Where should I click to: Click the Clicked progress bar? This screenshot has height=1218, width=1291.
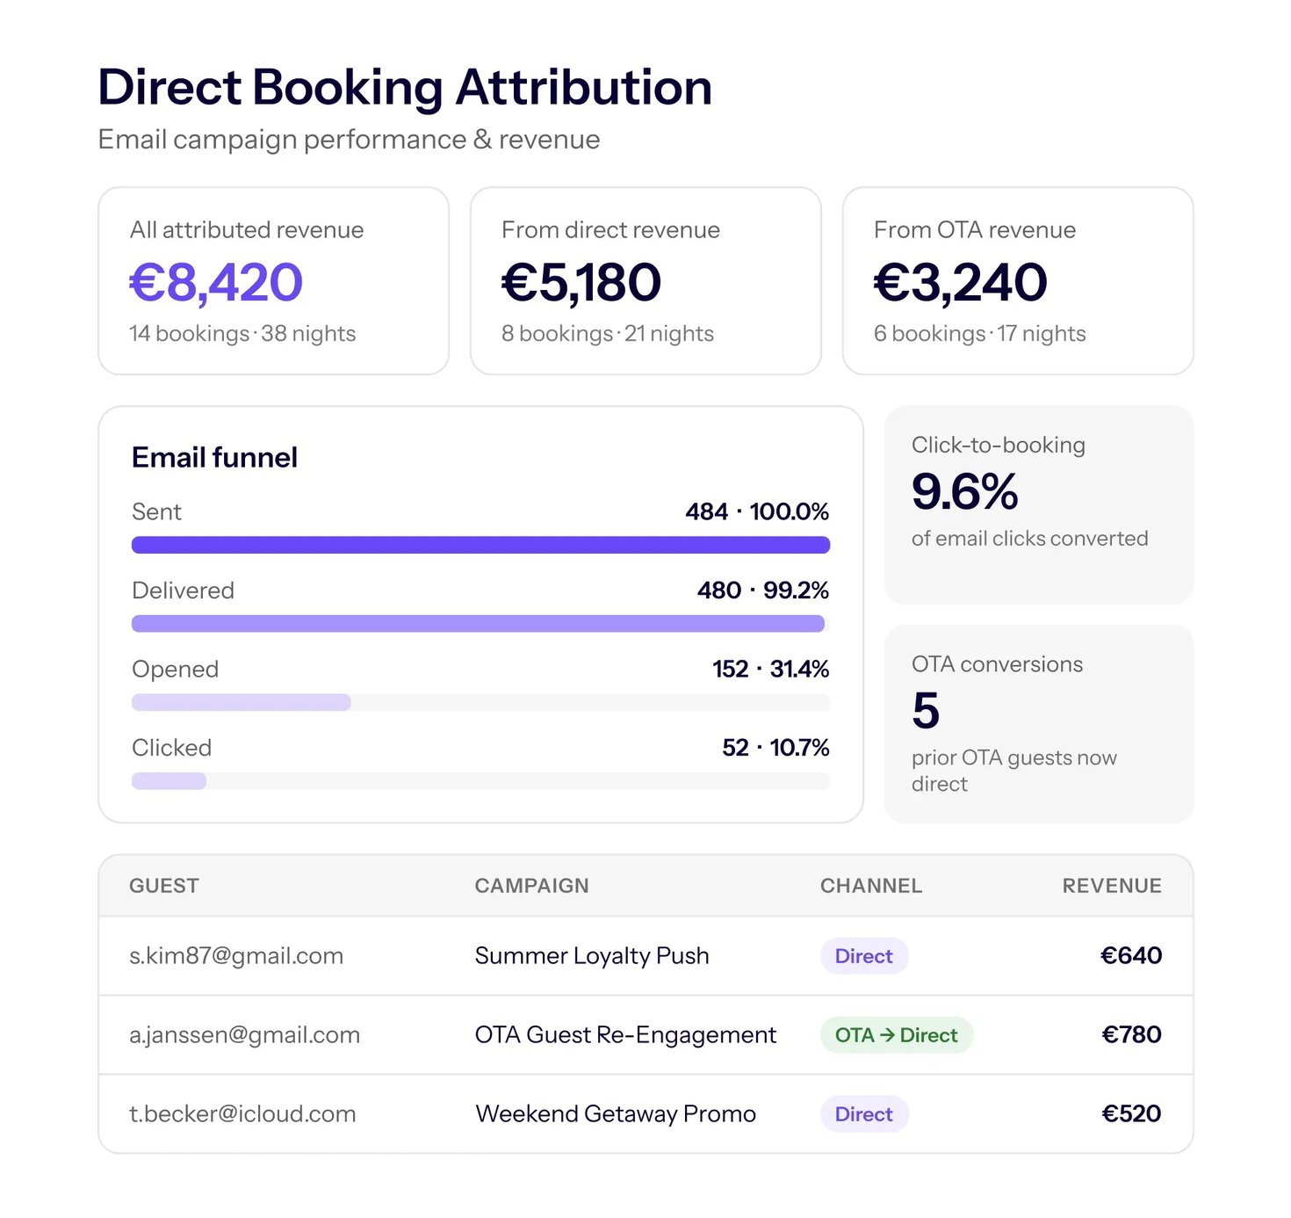(480, 781)
